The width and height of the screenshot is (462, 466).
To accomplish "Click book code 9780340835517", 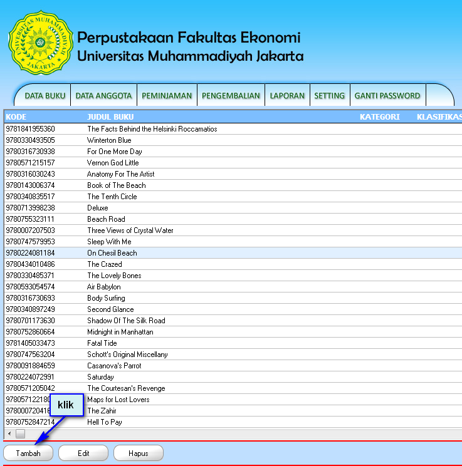I will (30, 197).
